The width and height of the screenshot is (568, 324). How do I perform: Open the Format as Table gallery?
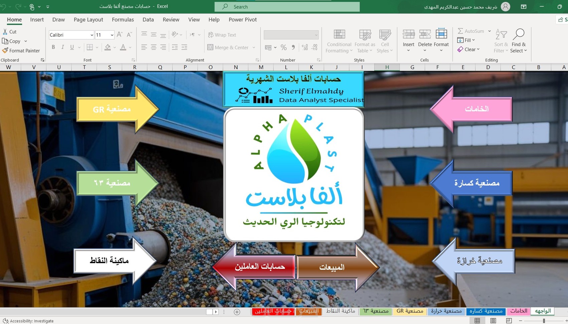365,41
